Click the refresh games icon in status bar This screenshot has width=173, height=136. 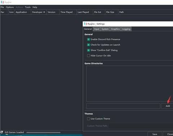pyautogui.click(x=2, y=132)
